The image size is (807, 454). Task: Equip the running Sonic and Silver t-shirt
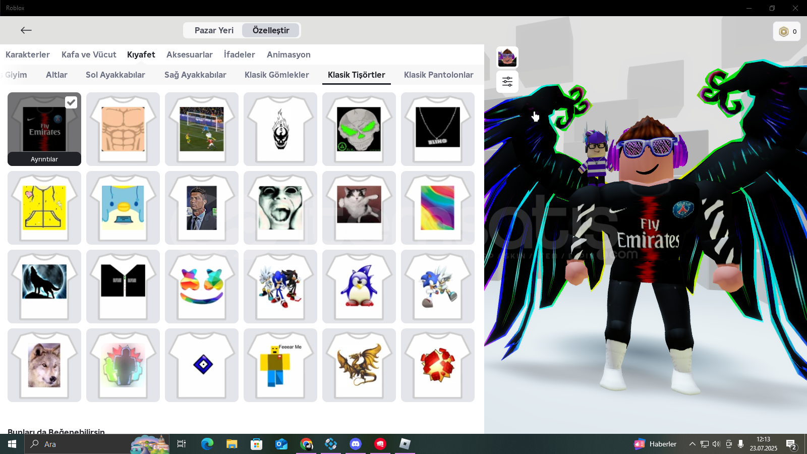coord(438,287)
